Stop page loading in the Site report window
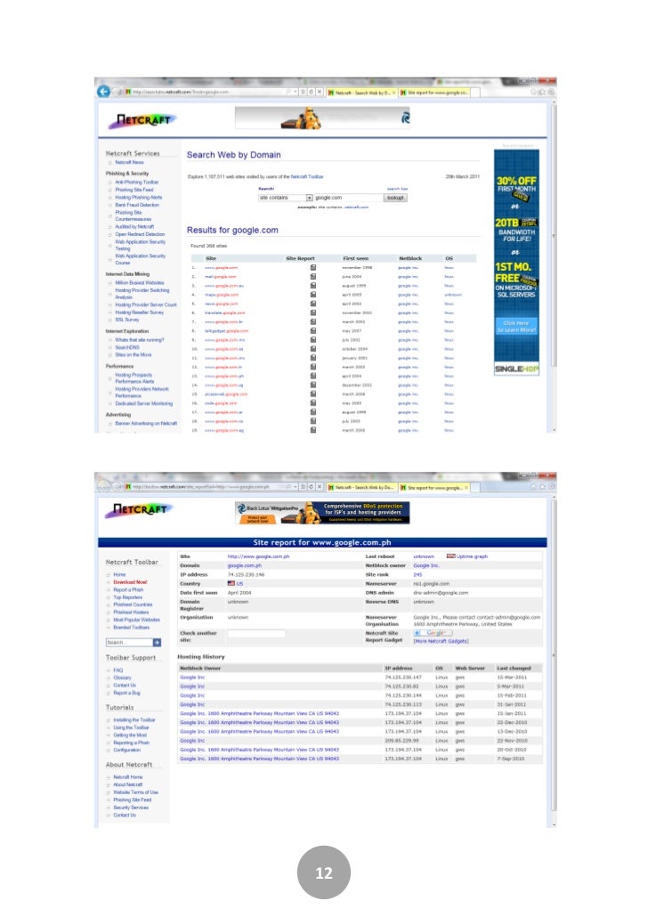 [320, 487]
